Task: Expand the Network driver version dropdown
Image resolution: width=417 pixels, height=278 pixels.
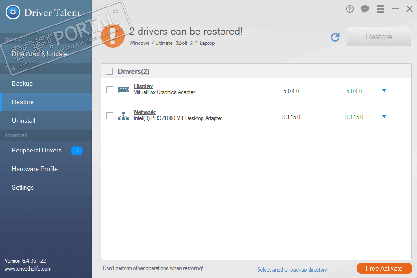Action: click(384, 116)
